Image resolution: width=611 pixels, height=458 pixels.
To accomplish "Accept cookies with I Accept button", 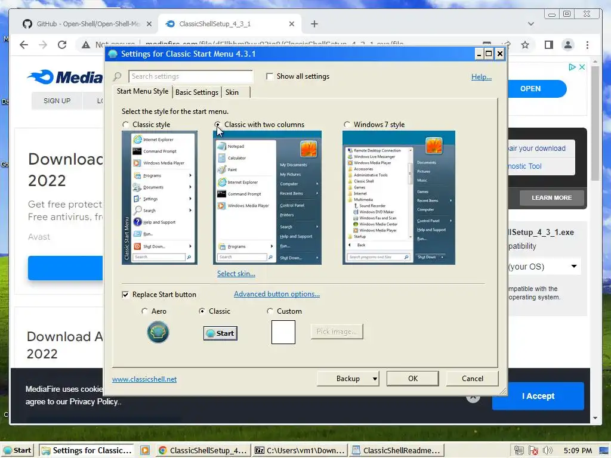I will tap(538, 396).
